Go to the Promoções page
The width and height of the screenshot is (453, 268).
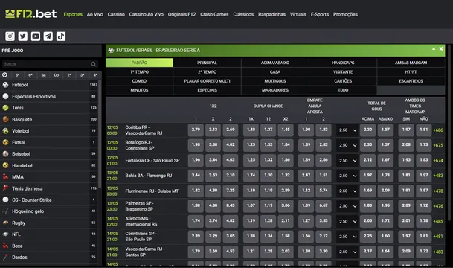[345, 14]
